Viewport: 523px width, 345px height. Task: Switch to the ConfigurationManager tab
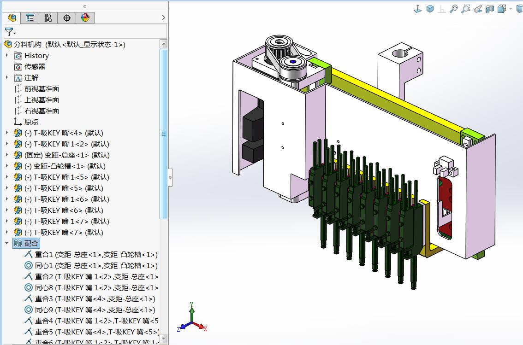48,18
